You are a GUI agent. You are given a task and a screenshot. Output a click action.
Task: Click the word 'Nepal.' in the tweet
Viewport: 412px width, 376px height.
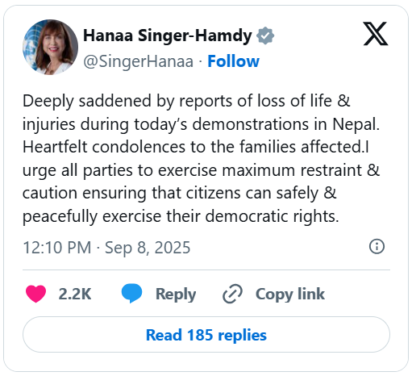[x=356, y=124]
